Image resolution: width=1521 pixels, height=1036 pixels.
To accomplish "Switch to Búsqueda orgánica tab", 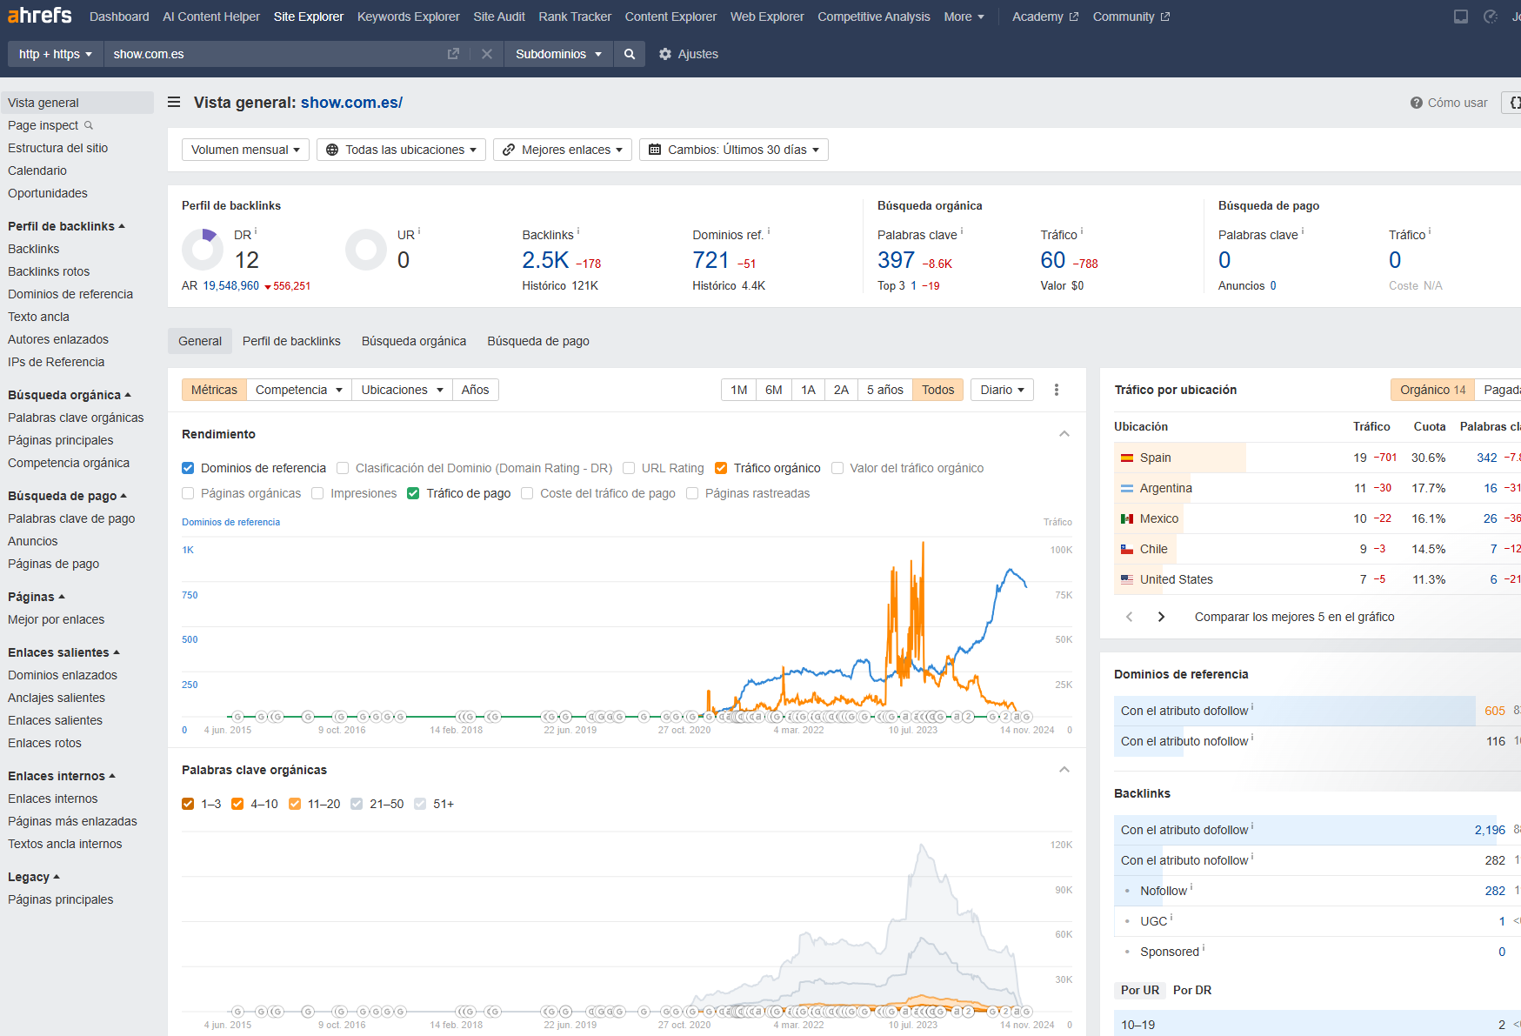I will 414,341.
